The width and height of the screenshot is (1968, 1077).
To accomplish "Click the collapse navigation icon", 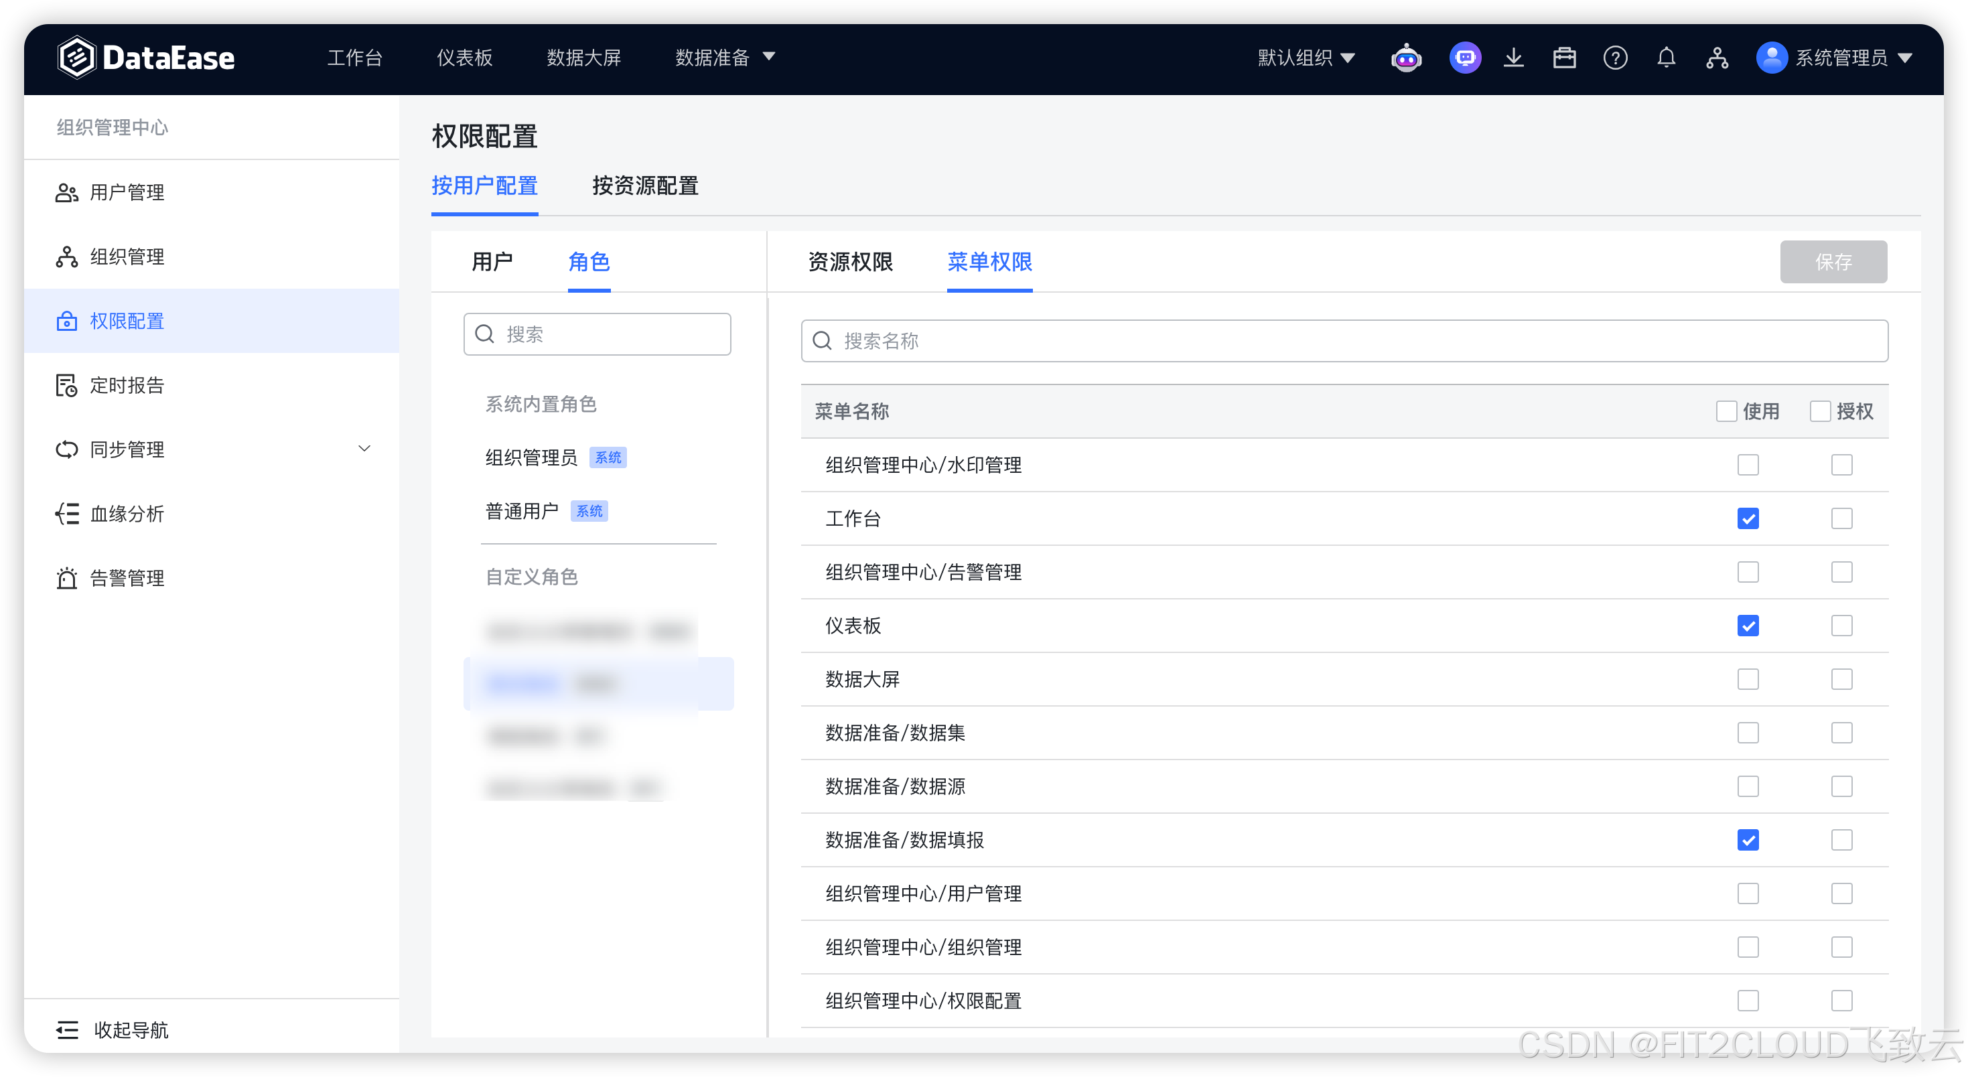I will click(x=67, y=1029).
